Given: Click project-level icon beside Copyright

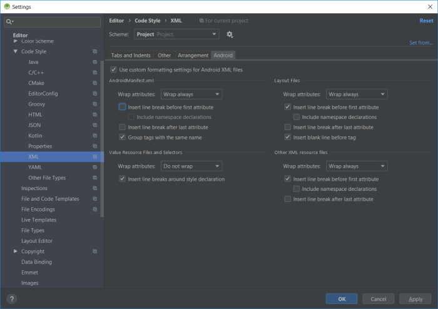Looking at the screenshot, I should (95, 251).
